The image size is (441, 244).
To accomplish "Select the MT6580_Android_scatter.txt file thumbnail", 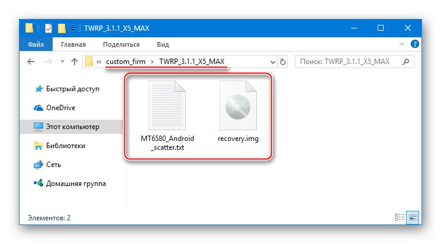I will (167, 105).
